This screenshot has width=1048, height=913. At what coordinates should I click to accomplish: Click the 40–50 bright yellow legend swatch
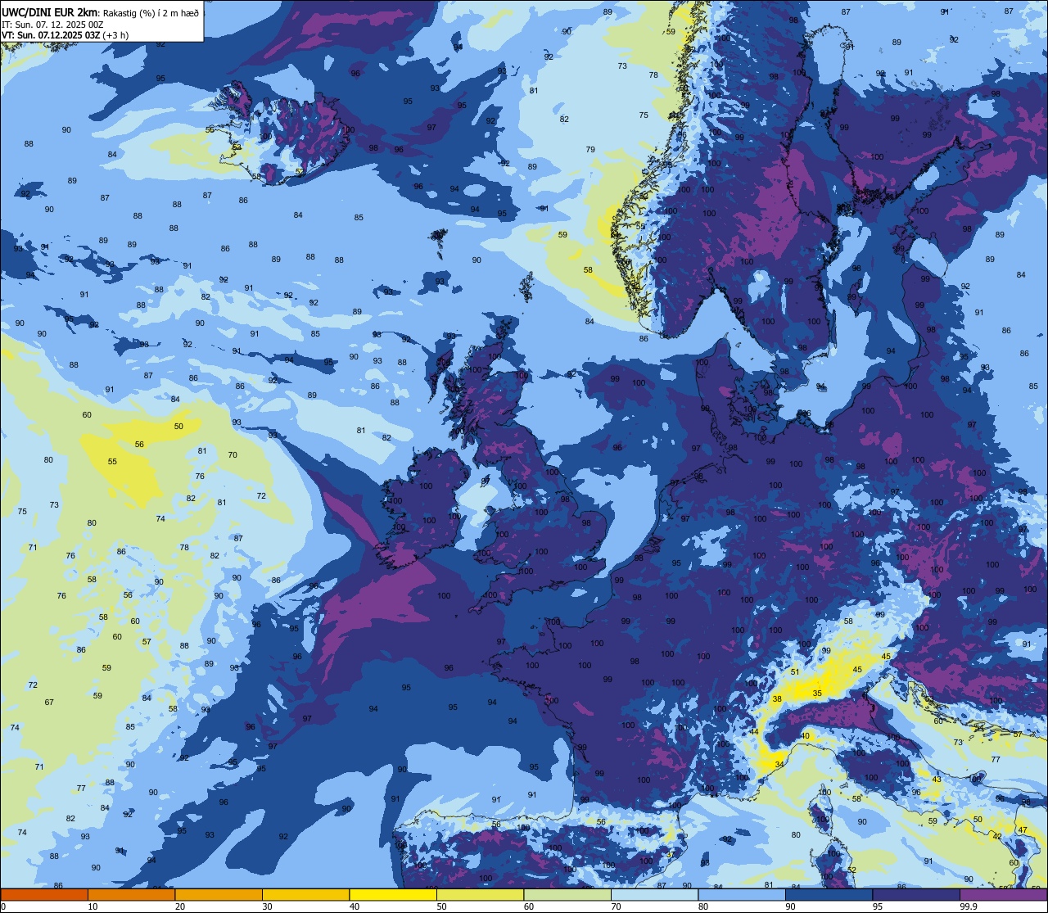pyautogui.click(x=393, y=894)
